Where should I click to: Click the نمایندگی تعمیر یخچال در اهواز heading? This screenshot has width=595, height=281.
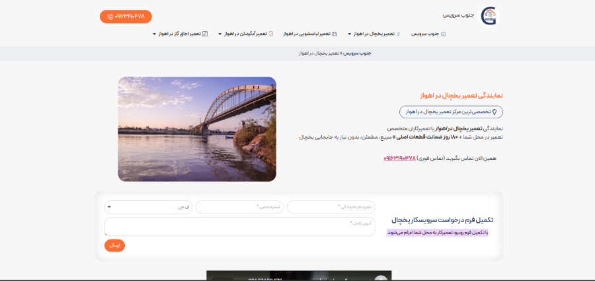click(461, 95)
